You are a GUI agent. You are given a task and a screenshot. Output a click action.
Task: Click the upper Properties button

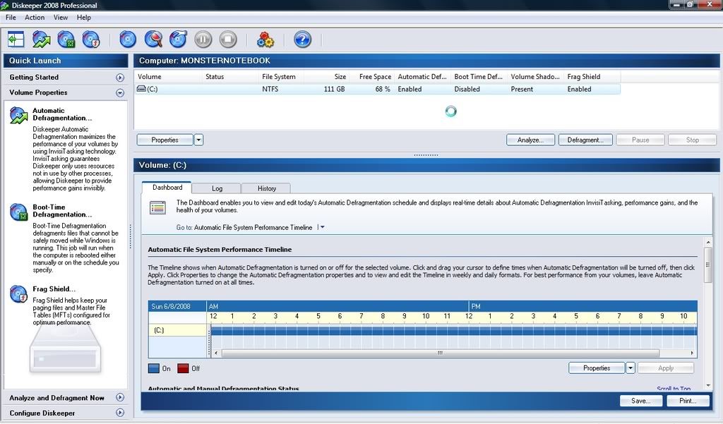pos(165,140)
